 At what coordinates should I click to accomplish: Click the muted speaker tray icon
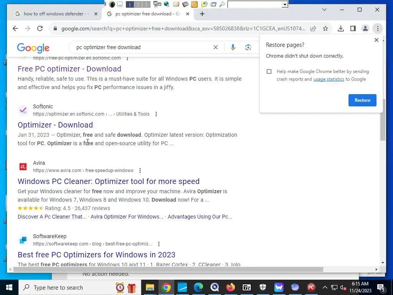coord(343,287)
